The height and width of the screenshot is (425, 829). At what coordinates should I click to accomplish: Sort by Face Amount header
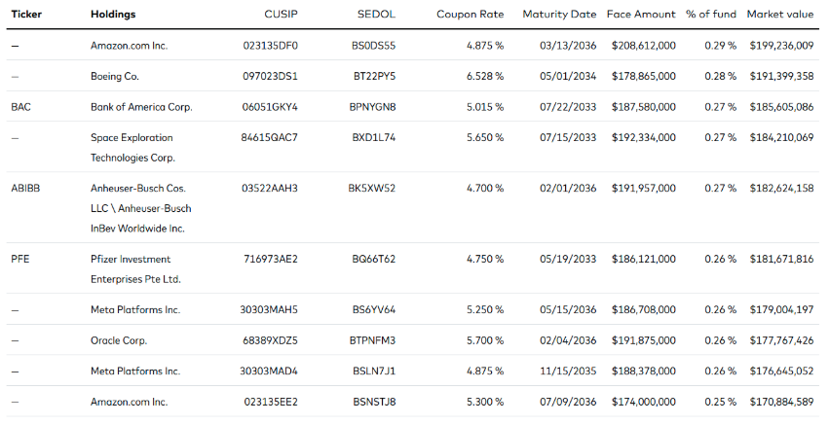641,15
